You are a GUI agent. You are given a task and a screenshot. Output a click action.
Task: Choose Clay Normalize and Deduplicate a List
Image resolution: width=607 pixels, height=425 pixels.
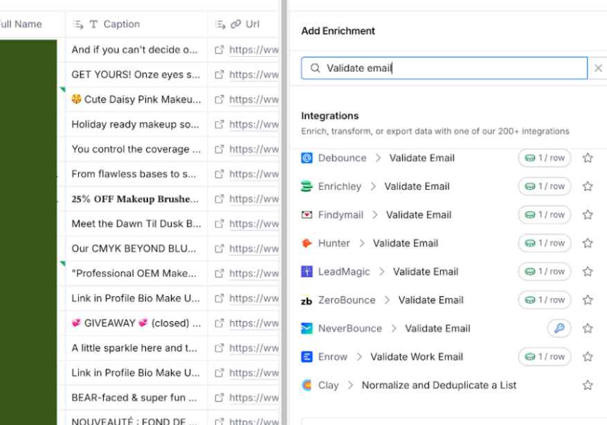pyautogui.click(x=439, y=385)
